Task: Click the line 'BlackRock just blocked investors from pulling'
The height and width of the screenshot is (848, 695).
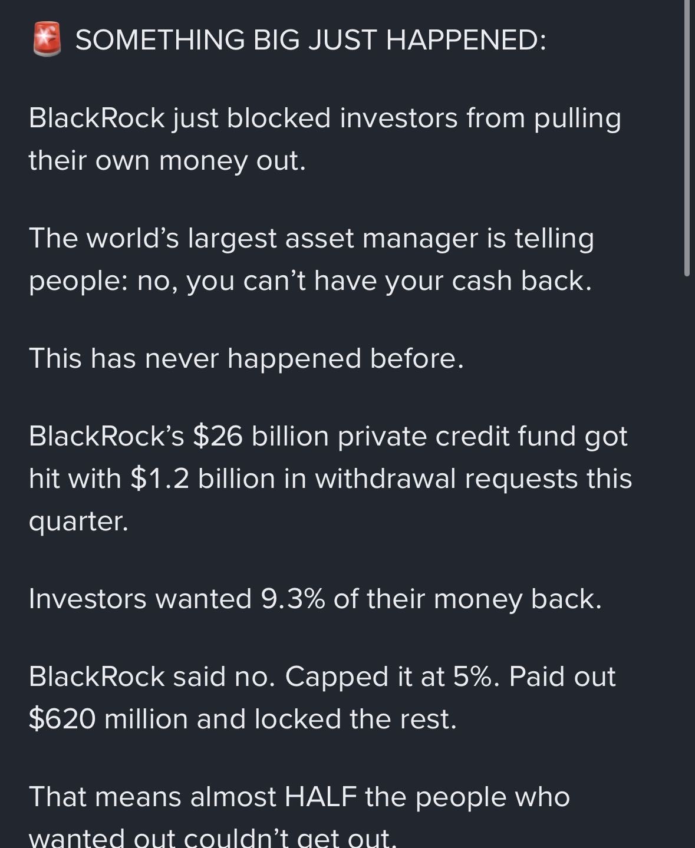Action: click(x=324, y=118)
